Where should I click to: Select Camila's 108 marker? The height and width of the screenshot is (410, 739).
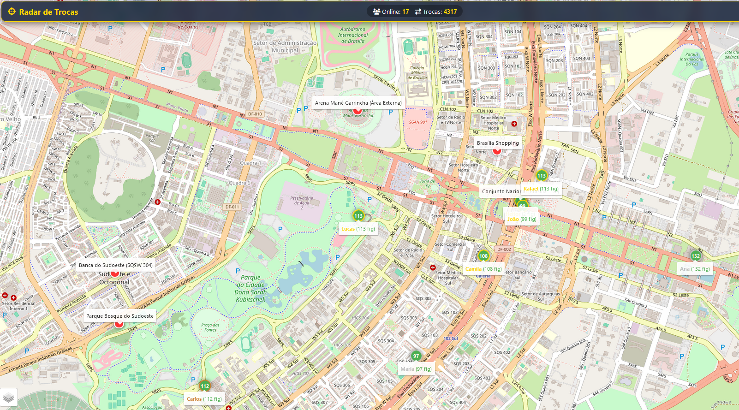tap(483, 256)
